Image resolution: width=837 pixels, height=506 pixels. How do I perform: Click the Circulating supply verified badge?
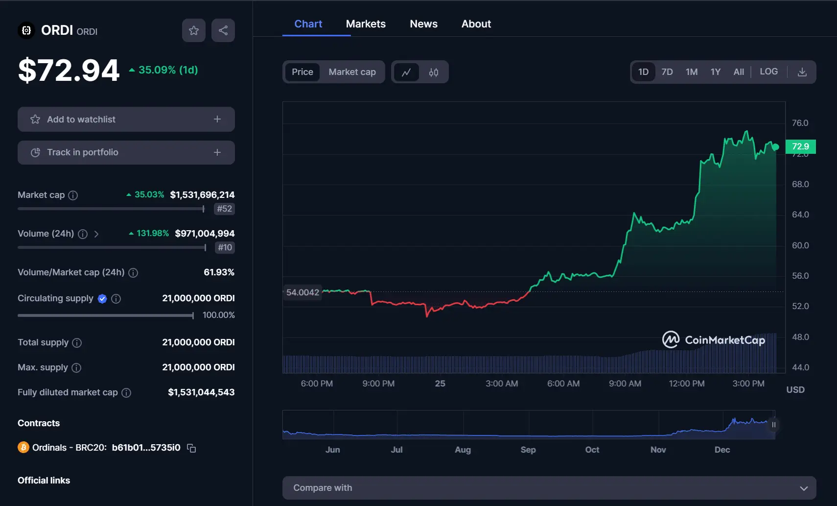point(102,299)
